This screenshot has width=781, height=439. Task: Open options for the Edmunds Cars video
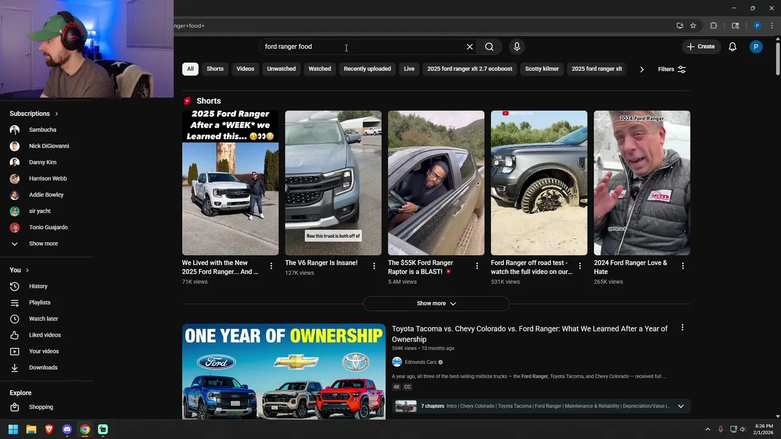682,327
